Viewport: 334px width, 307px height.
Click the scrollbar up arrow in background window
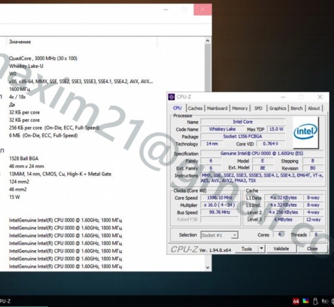(x=208, y=41)
